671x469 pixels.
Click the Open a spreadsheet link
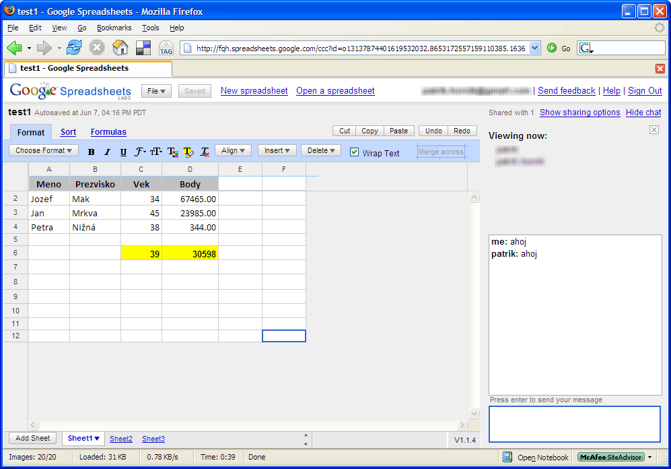tap(335, 91)
